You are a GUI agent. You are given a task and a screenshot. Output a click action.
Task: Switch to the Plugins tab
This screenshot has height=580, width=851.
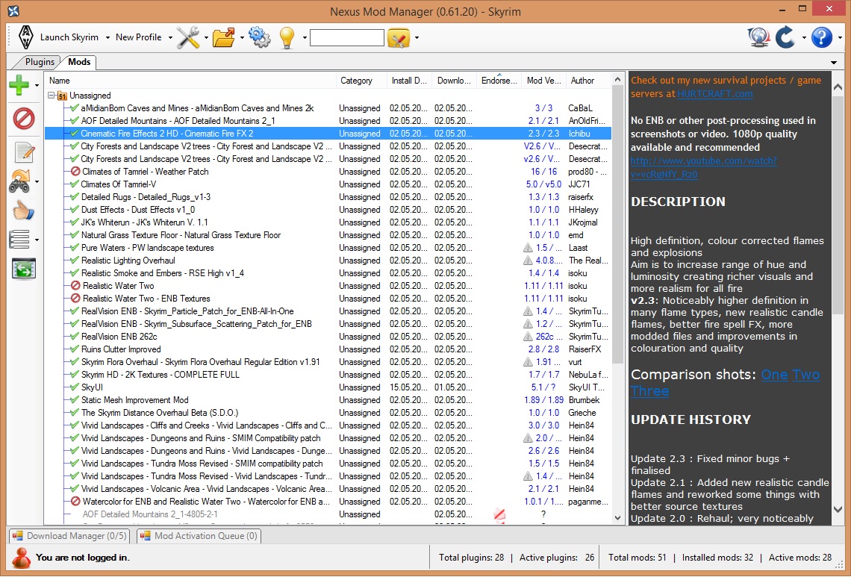pos(39,62)
